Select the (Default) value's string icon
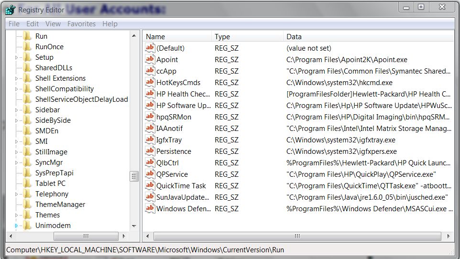Image resolution: width=460 pixels, height=259 pixels. [x=150, y=48]
